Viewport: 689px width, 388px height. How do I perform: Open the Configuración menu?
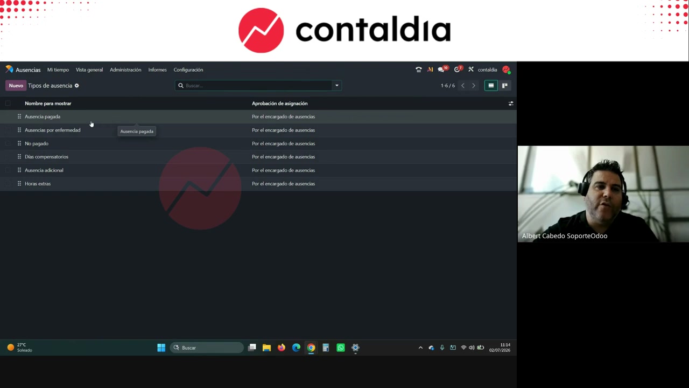(x=188, y=70)
